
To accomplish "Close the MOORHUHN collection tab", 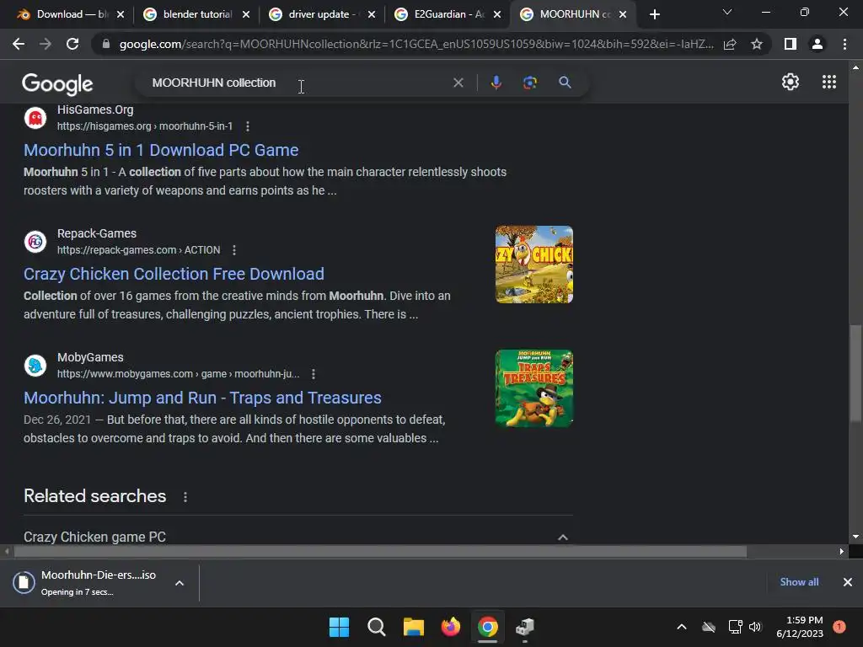I will 623,14.
